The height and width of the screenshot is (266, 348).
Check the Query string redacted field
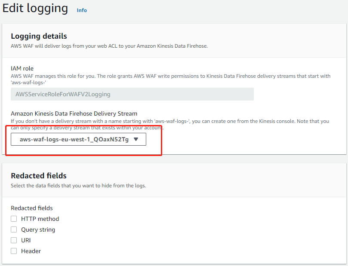tap(14, 229)
